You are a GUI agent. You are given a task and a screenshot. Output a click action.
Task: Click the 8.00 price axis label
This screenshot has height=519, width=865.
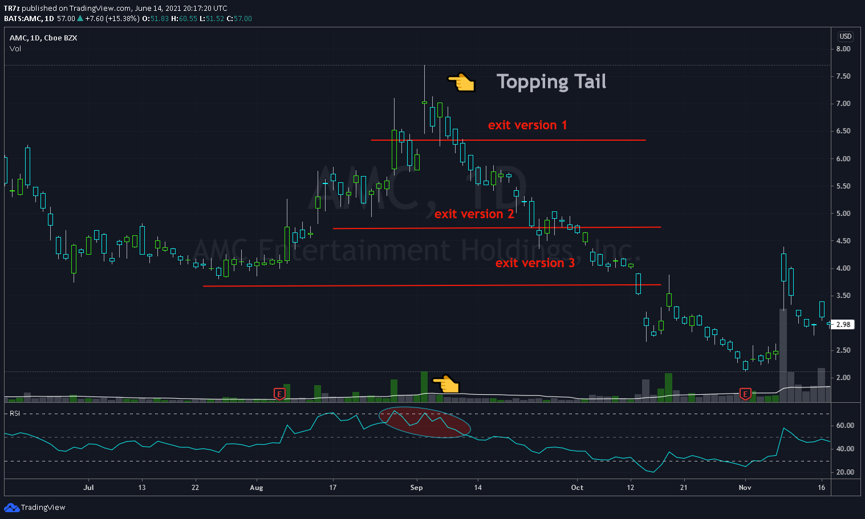click(x=843, y=49)
